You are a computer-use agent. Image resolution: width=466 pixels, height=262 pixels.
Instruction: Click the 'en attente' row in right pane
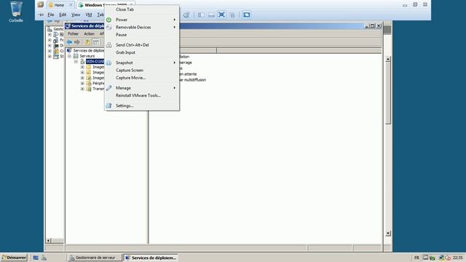[188, 74]
